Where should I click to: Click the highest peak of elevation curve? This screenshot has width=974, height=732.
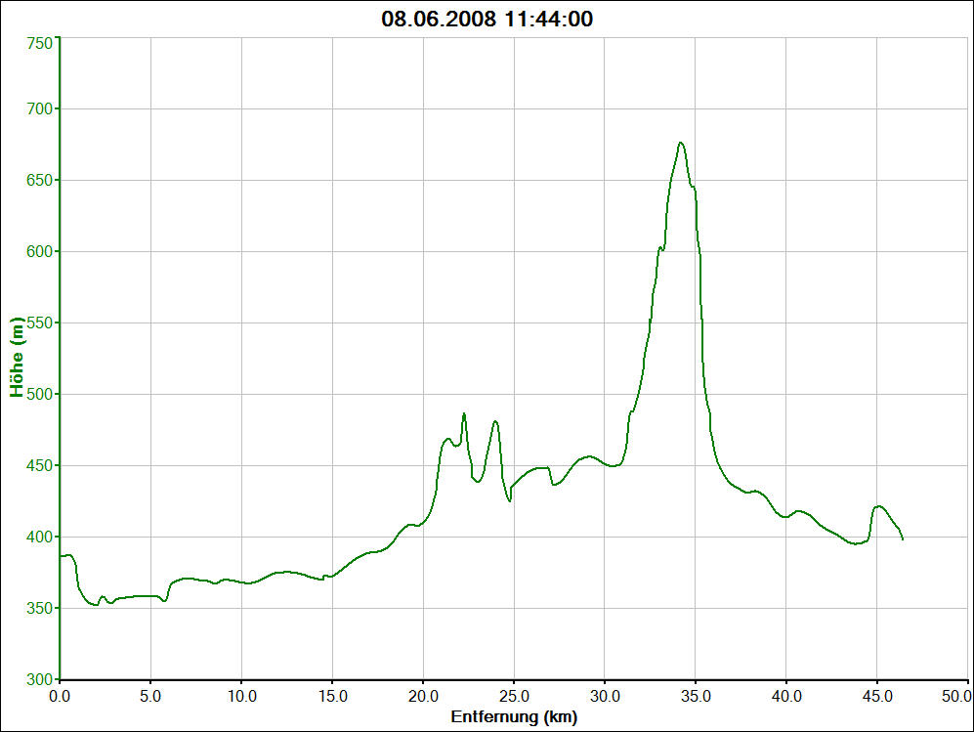coord(680,143)
